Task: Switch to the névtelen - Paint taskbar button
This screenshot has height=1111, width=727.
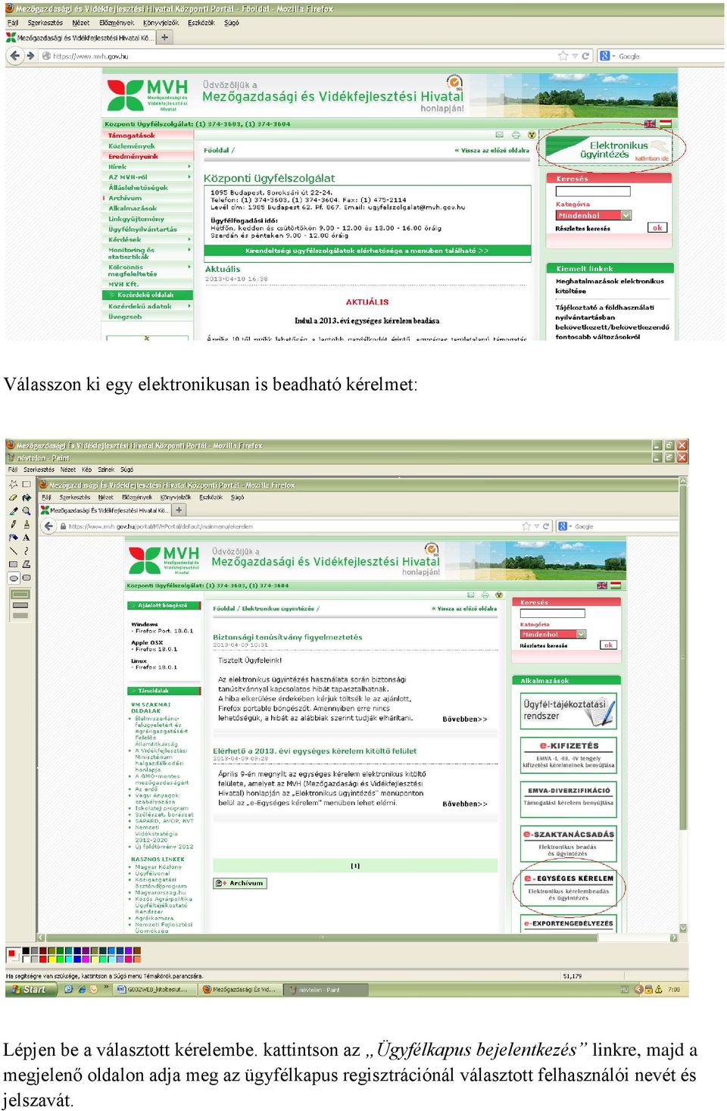Action: coord(326,989)
